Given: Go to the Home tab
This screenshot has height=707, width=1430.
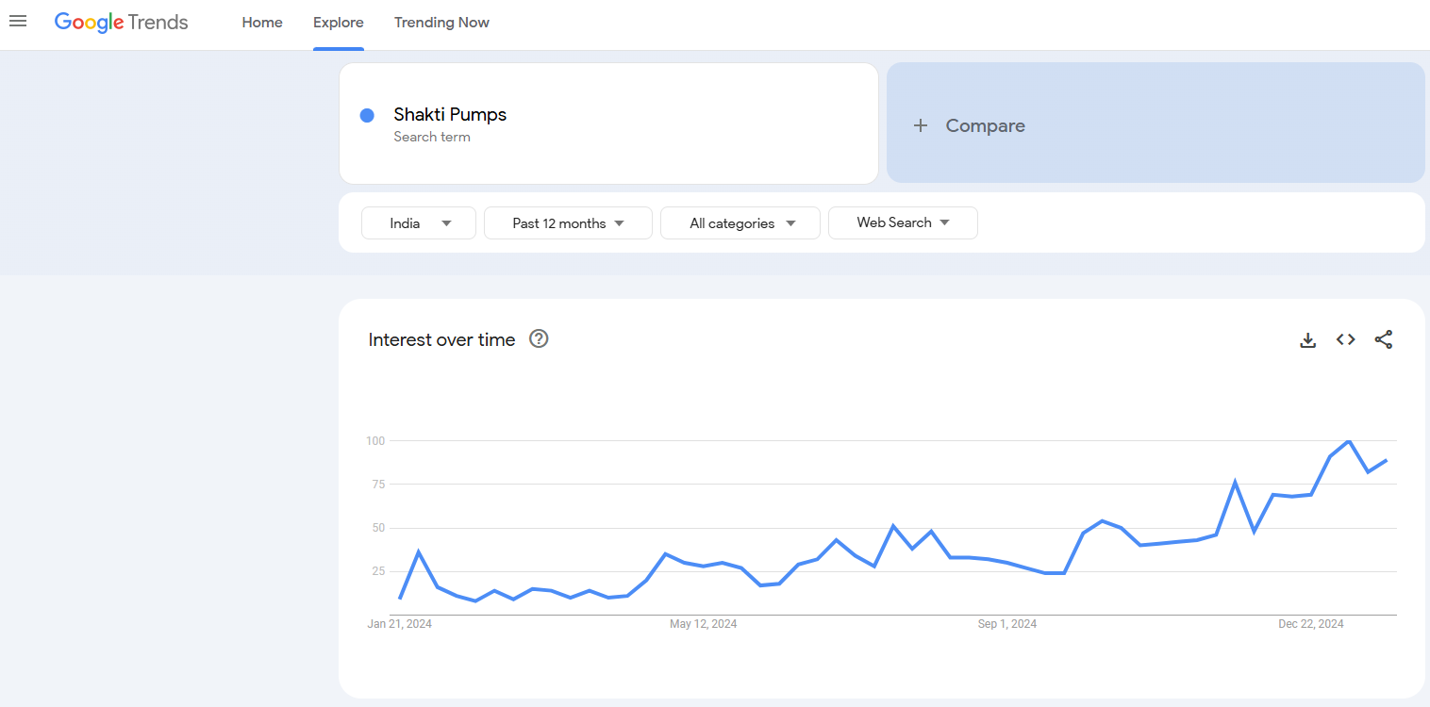Looking at the screenshot, I should tap(262, 23).
